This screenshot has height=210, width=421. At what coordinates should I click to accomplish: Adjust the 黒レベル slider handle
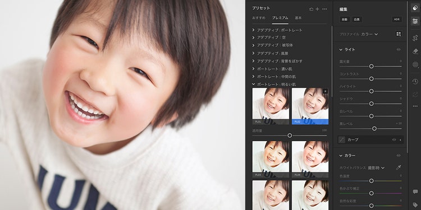point(374,129)
